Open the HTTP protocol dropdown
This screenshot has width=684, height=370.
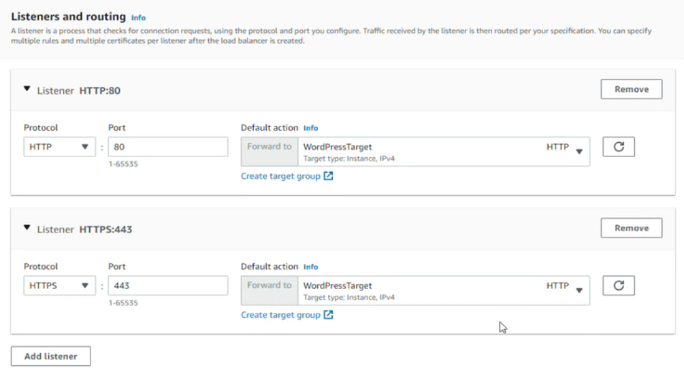[59, 147]
